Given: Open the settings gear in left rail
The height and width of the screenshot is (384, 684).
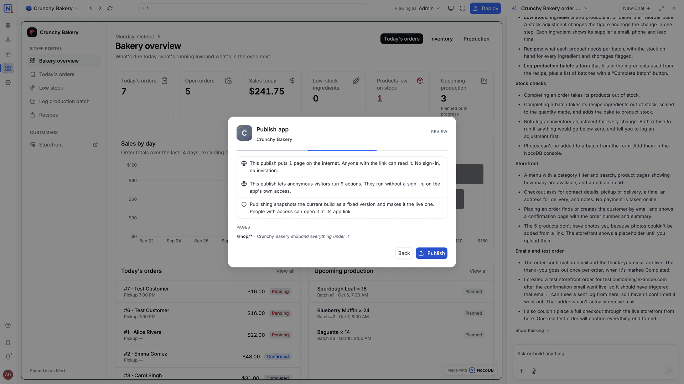Looking at the screenshot, I should click(8, 82).
